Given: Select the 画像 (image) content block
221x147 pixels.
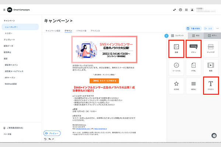Looking at the screenshot, I should click(176, 49).
